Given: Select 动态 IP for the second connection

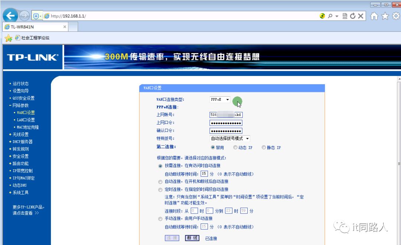Looking at the screenshot, I should coord(235,148).
